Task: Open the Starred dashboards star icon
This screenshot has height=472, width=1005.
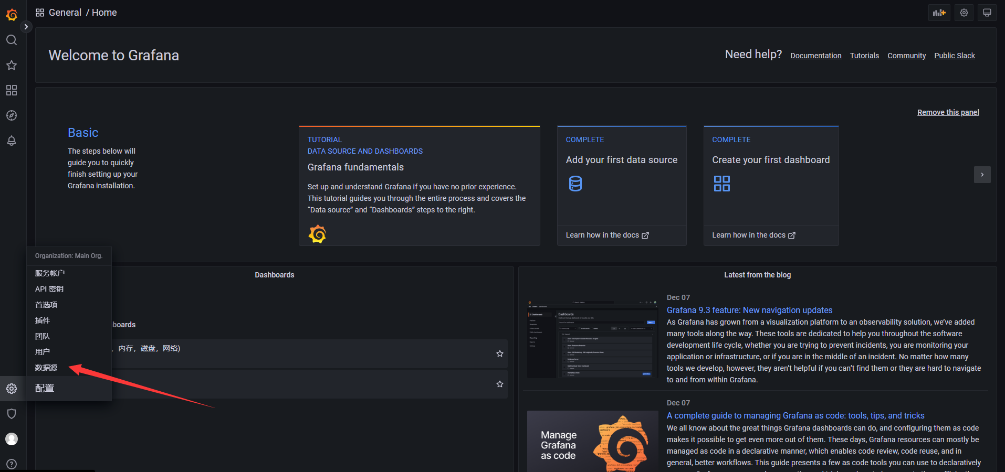Action: coord(12,65)
